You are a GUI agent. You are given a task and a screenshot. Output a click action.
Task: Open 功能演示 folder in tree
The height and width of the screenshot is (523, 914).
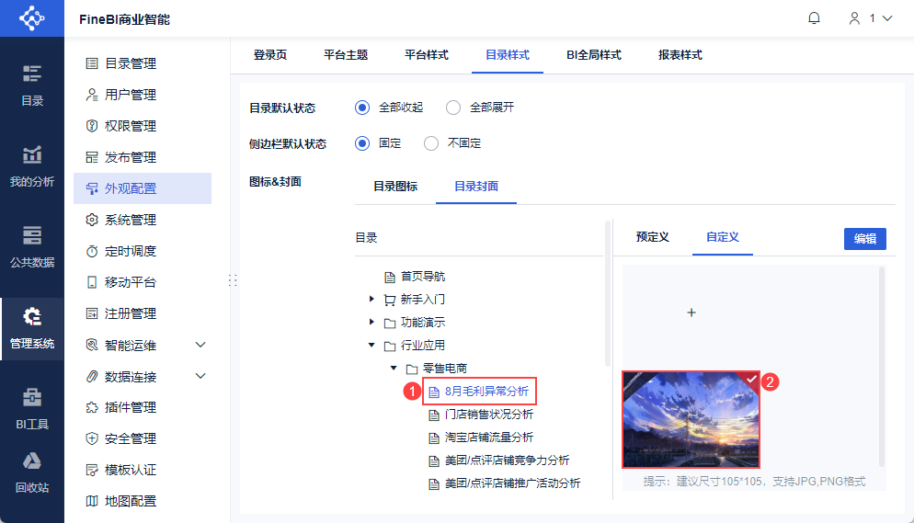pyautogui.click(x=423, y=322)
